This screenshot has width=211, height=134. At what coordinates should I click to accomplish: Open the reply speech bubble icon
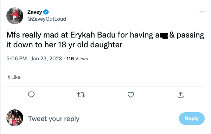coord(31,95)
